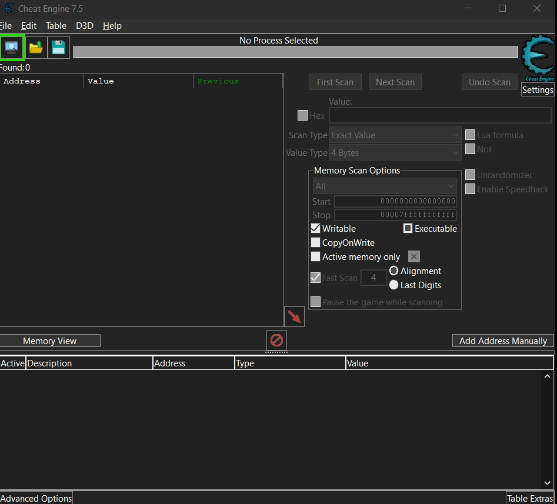Open the D3D menu
Viewport: 557px width, 504px height.
point(85,26)
